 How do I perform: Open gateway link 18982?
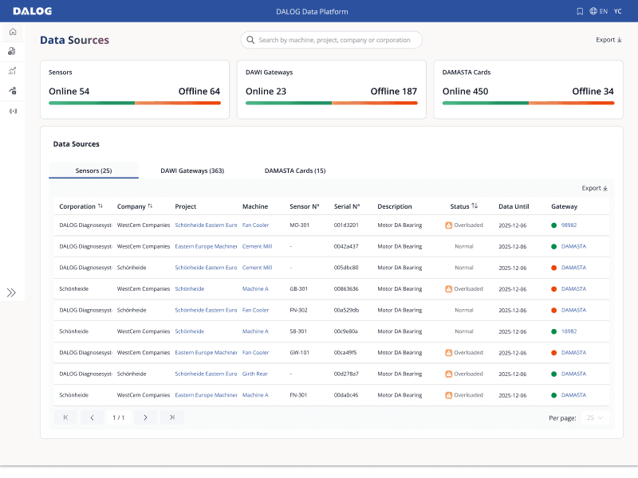point(569,331)
